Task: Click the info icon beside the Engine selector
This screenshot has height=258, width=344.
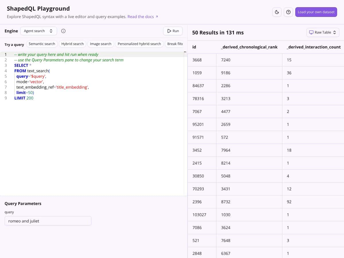Action: [x=63, y=31]
